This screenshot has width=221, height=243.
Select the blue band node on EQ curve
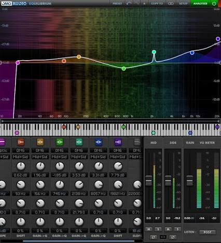pos(192,53)
